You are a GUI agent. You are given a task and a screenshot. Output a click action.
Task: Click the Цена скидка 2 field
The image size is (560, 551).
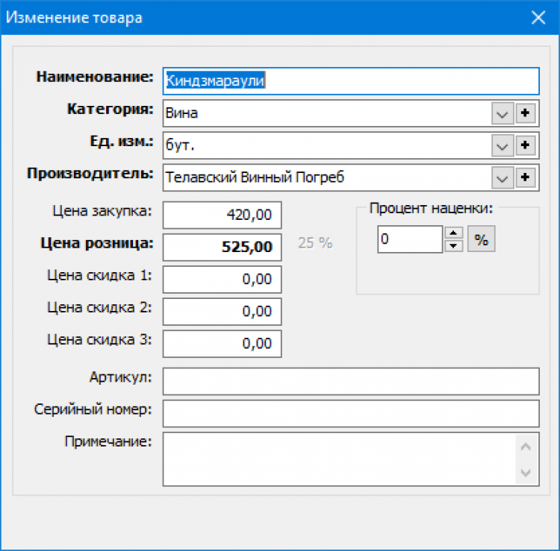tap(223, 312)
